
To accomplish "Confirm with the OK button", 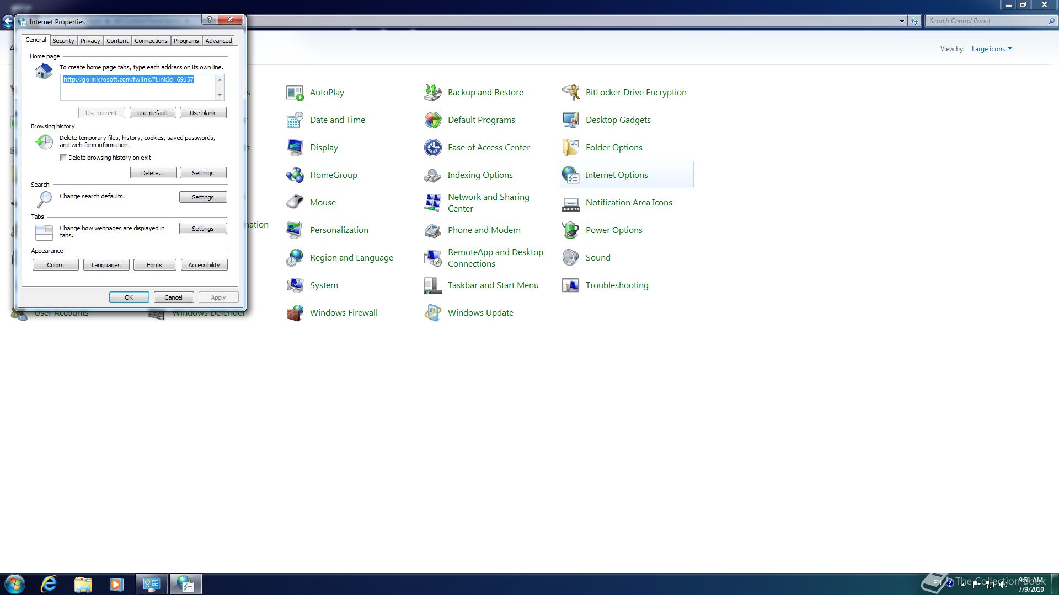I will coord(129,297).
